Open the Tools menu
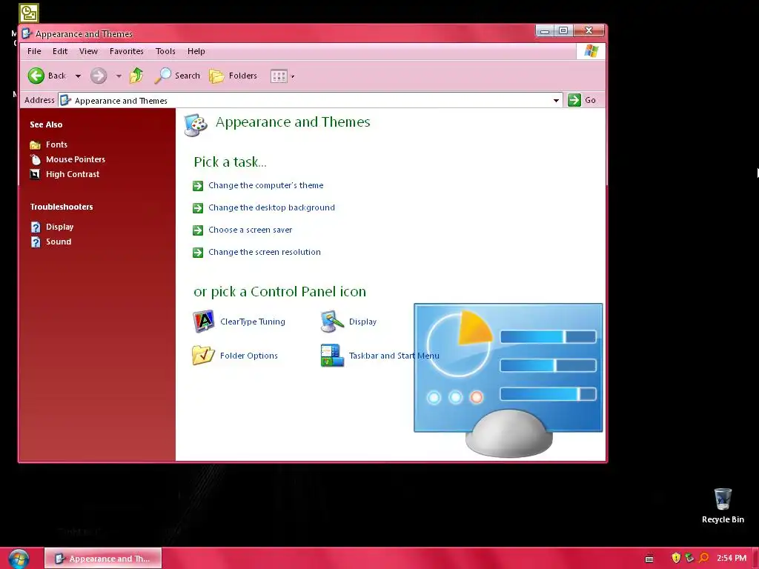 pyautogui.click(x=165, y=51)
